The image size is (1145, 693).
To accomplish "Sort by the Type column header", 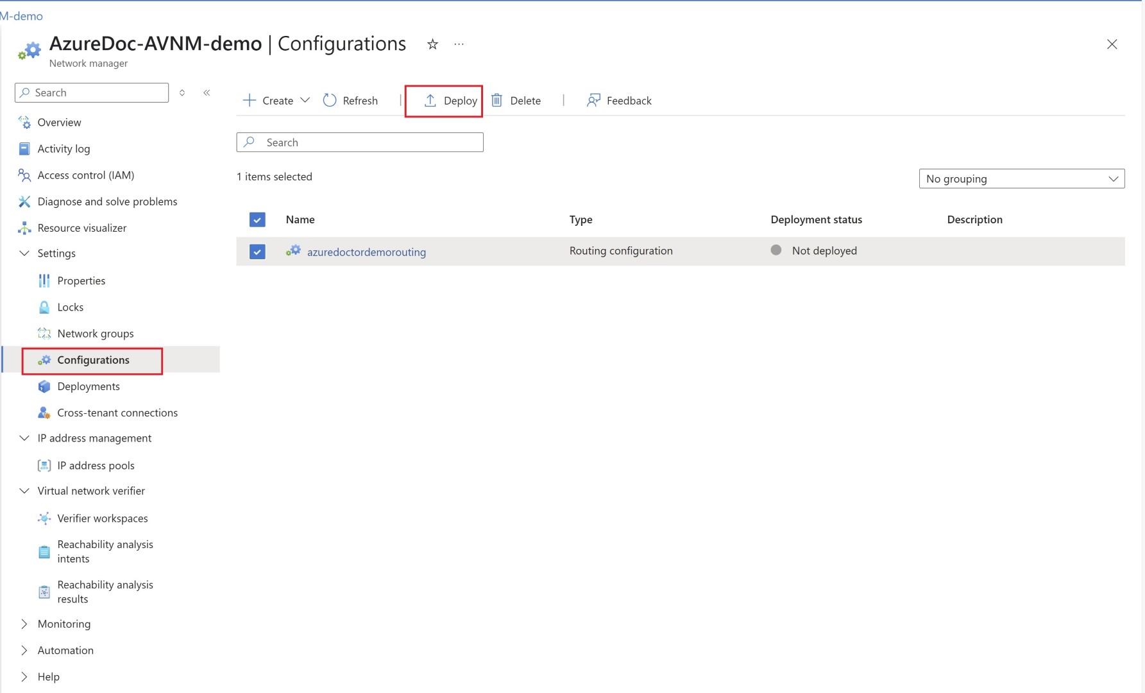I will (x=581, y=219).
